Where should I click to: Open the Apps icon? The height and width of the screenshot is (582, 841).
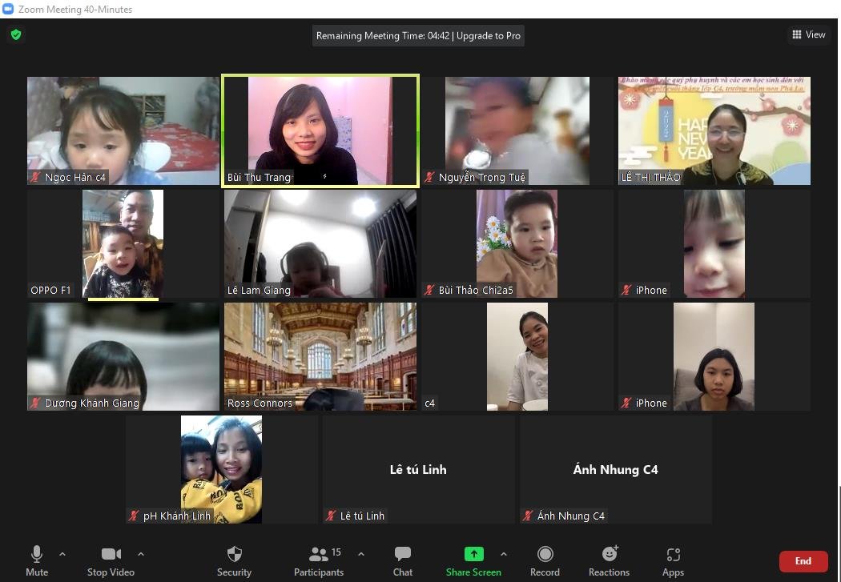click(673, 555)
